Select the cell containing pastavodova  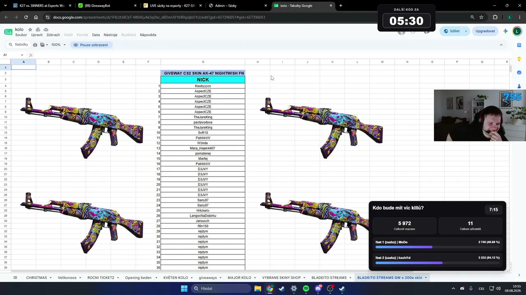203,123
